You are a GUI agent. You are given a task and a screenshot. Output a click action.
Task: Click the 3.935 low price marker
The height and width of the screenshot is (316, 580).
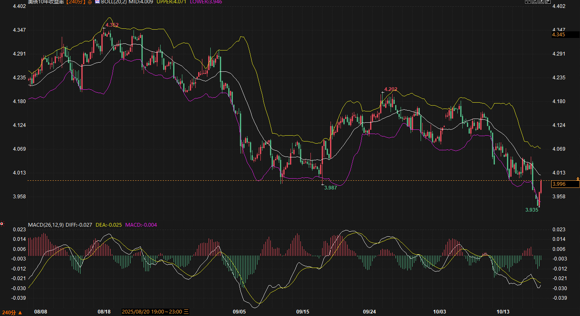(532, 210)
